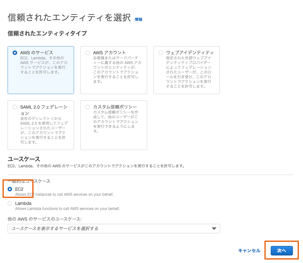Choose the ウェブアイデンティティ radio option

click(x=161, y=53)
